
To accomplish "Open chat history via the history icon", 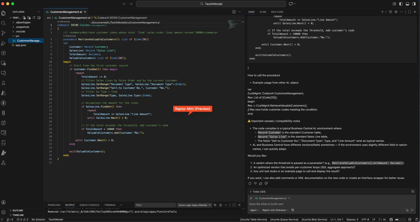I will 391,12.
